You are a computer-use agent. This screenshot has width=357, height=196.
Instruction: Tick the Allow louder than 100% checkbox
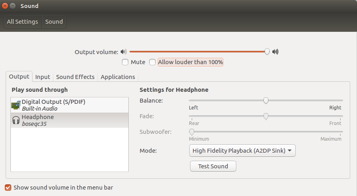coord(152,62)
